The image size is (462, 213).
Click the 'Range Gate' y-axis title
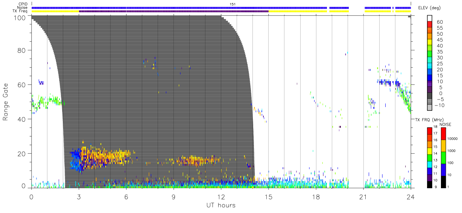6,101
